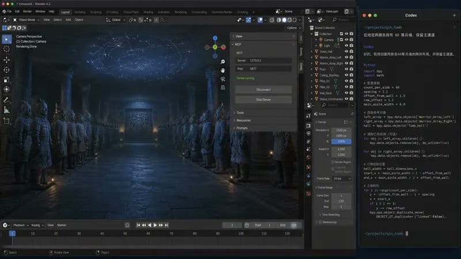Select the Move tool

[x=6, y=60]
